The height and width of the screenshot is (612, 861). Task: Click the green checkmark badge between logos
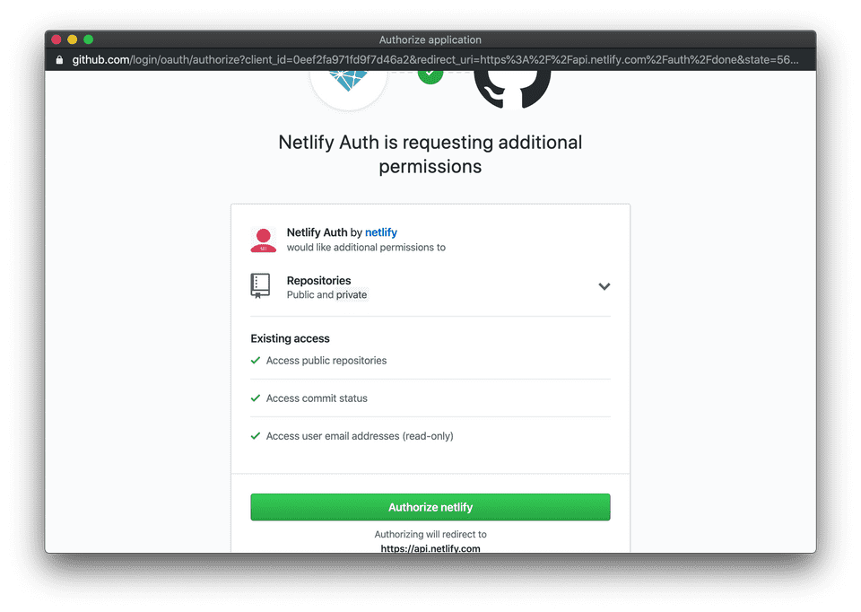tap(430, 77)
